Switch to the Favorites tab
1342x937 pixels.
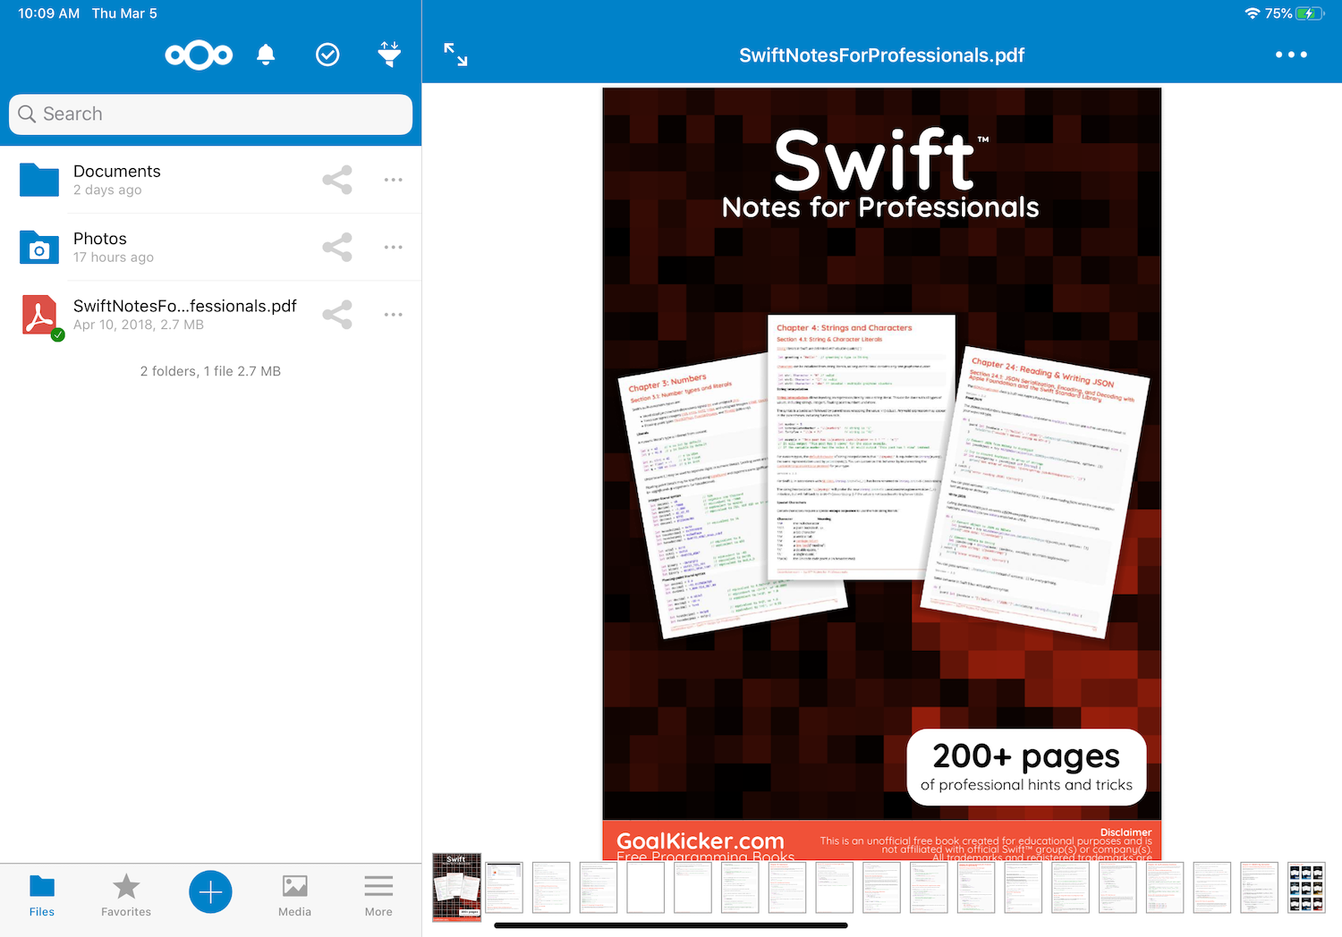coord(126,897)
